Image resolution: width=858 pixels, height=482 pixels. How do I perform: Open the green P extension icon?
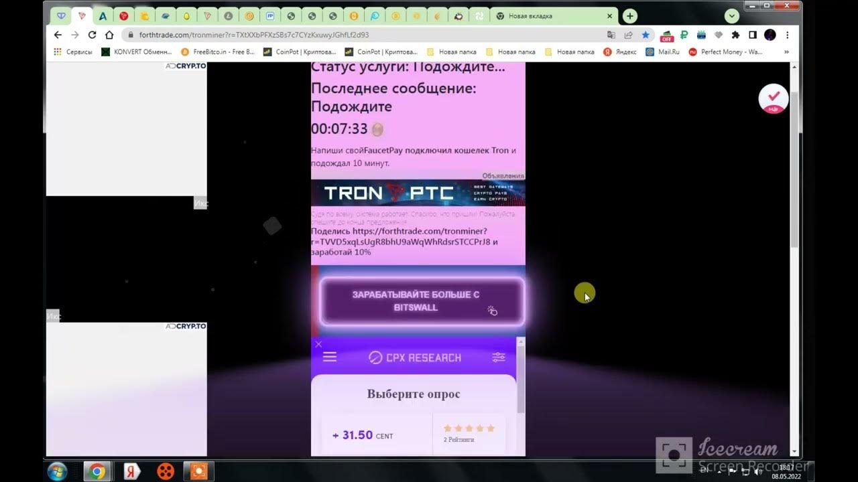(x=684, y=35)
